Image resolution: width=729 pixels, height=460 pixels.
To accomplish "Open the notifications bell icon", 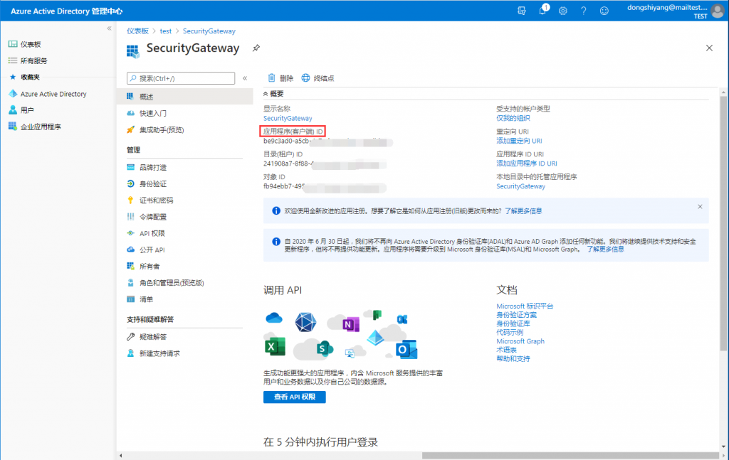I will 543,10.
